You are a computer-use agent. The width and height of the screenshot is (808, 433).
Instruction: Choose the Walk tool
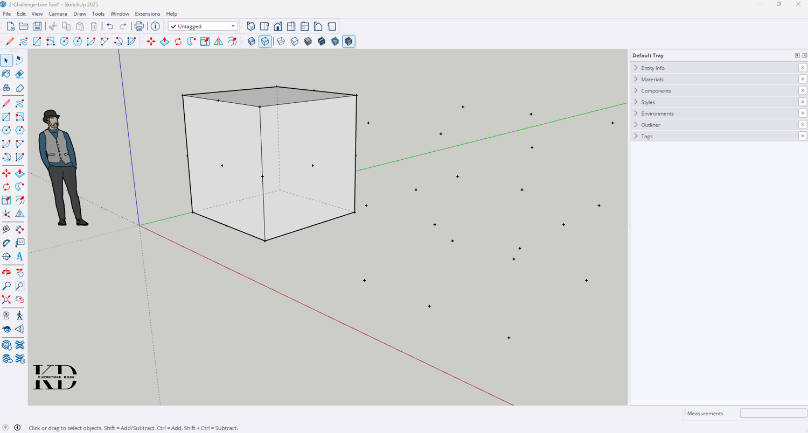point(20,316)
